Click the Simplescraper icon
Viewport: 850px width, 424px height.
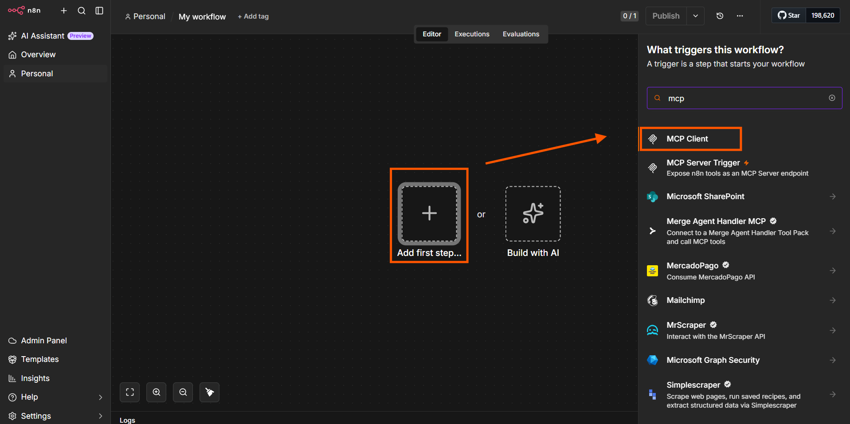pos(653,394)
